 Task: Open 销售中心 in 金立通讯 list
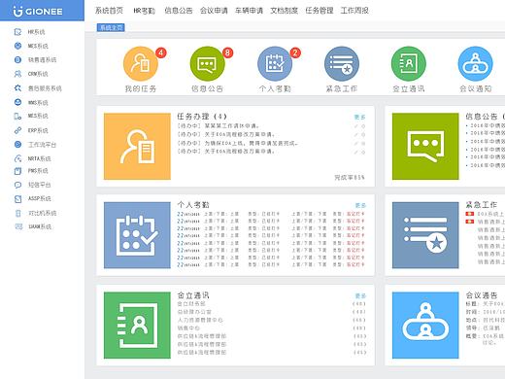pos(188,327)
